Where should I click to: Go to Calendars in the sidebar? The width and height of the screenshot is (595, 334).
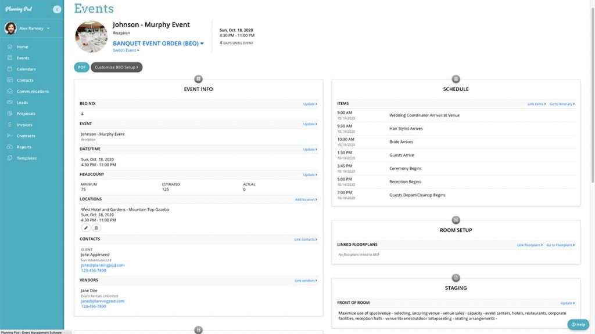coord(26,69)
